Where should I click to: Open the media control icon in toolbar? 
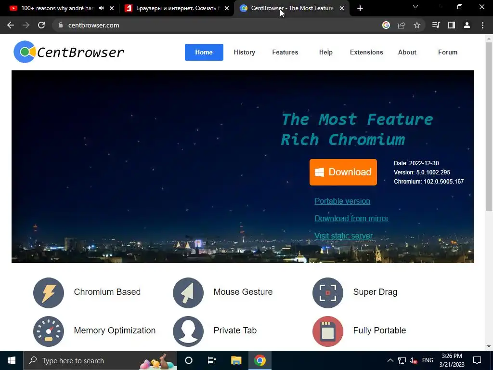436,25
